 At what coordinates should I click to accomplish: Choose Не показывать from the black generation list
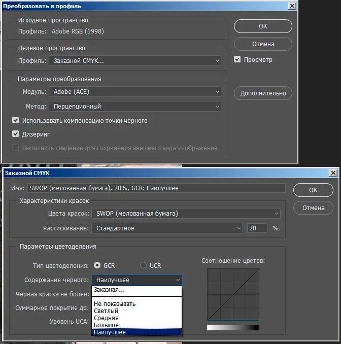137,304
